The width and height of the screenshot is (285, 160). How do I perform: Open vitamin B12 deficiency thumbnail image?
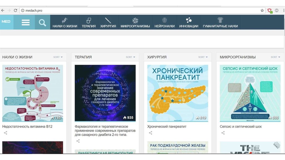33,93
